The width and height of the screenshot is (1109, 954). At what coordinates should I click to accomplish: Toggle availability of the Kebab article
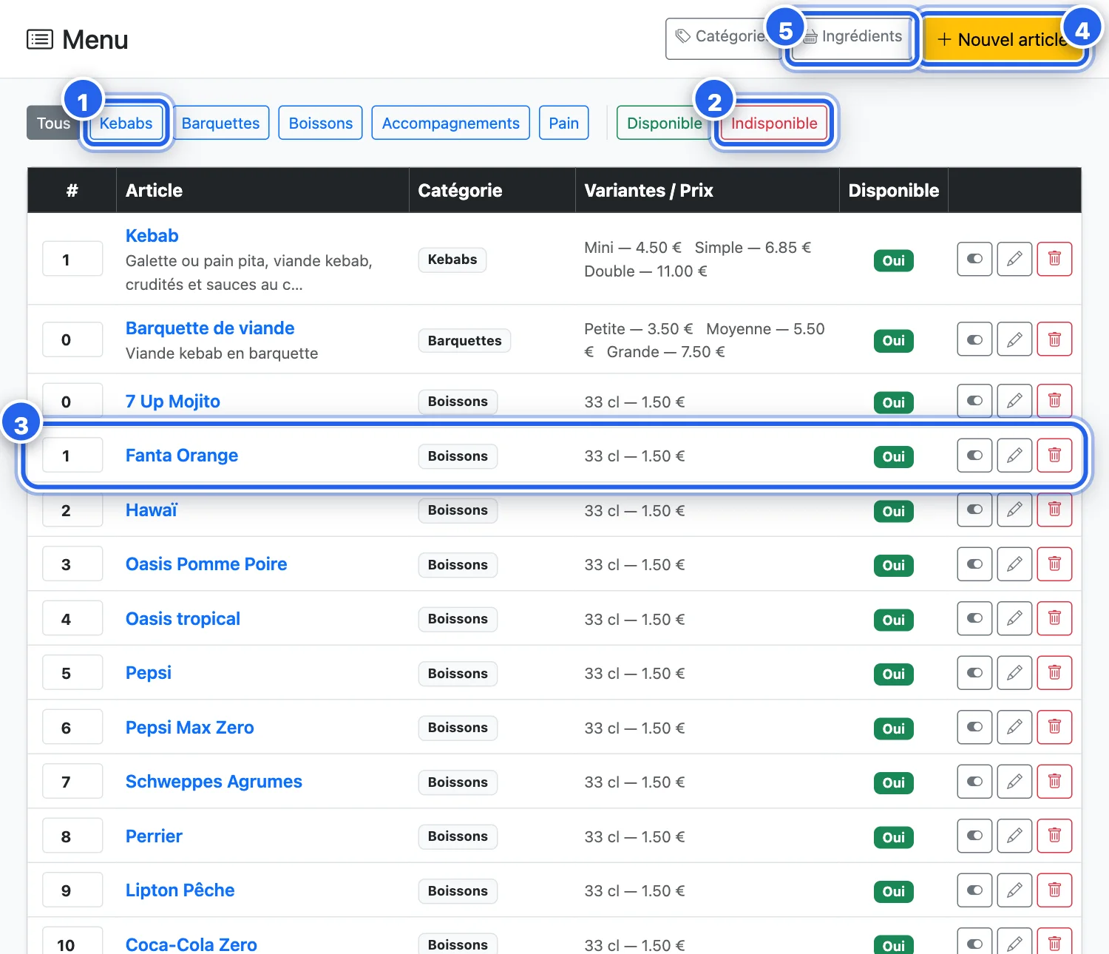click(974, 259)
